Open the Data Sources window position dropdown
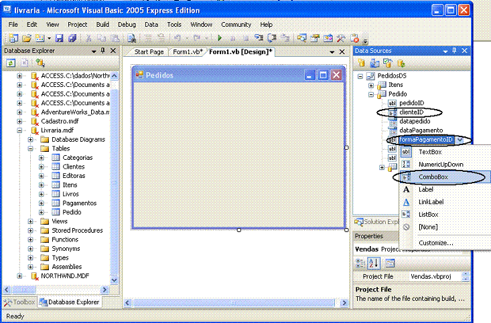This screenshot has width=491, height=323. click(445, 51)
